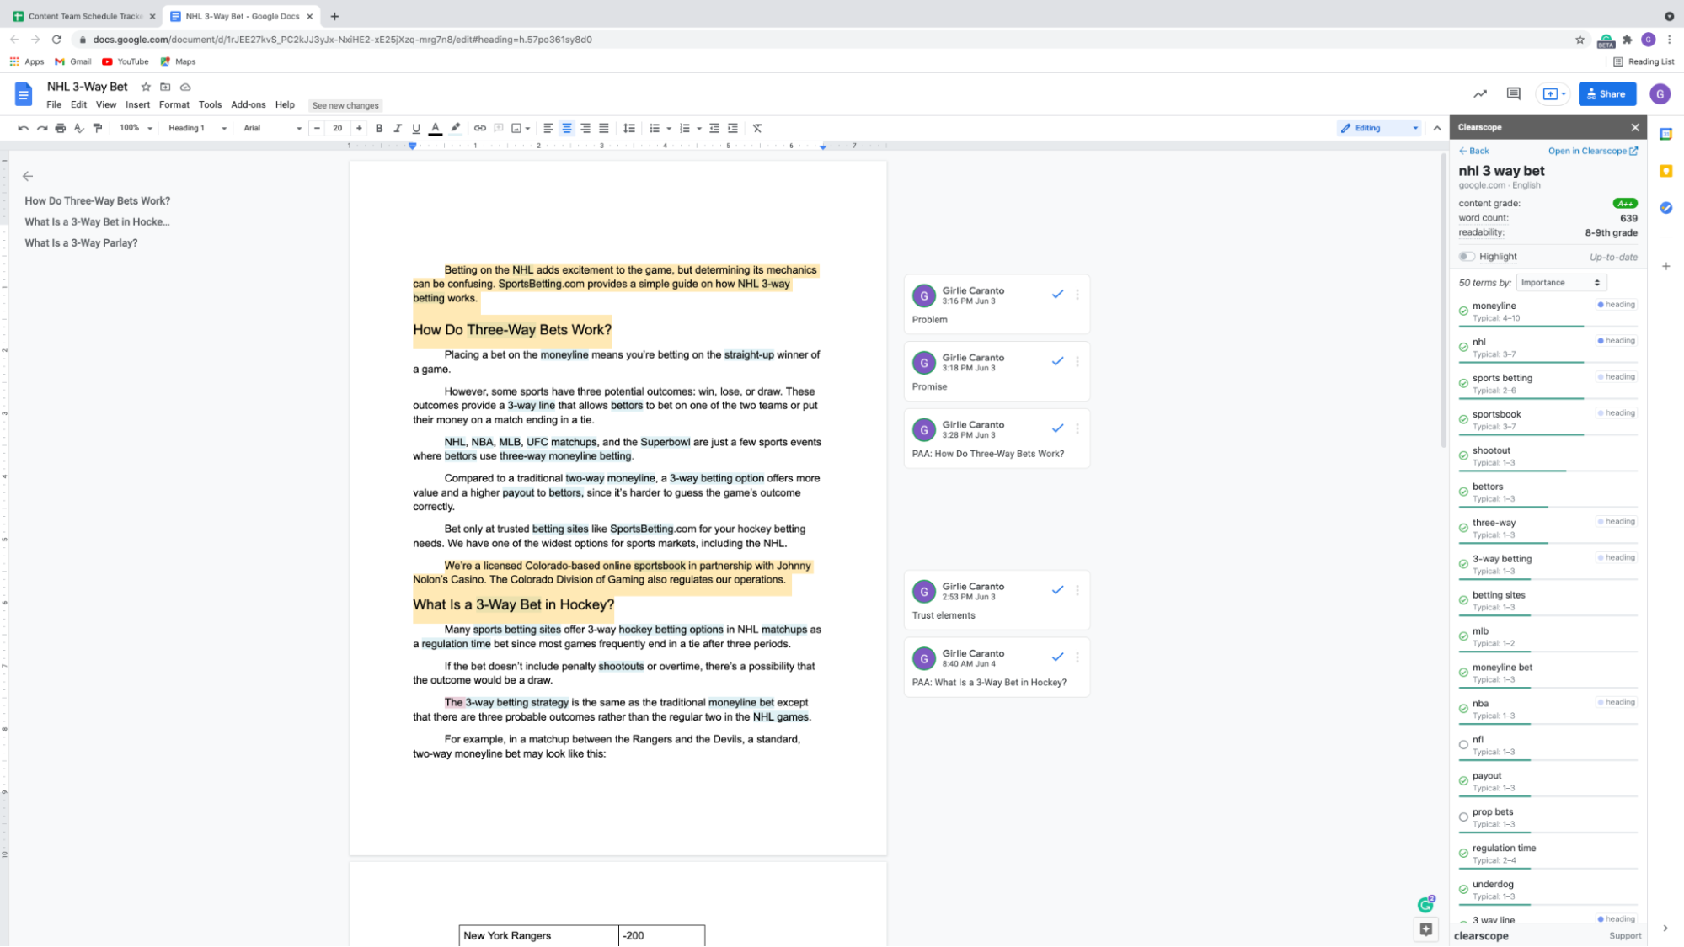Open the Edit menu
1684x947 pixels.
(78, 105)
